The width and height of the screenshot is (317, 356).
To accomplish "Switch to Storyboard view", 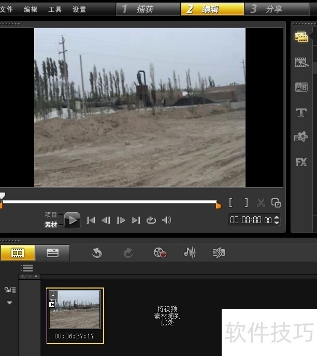I will pyautogui.click(x=18, y=253).
